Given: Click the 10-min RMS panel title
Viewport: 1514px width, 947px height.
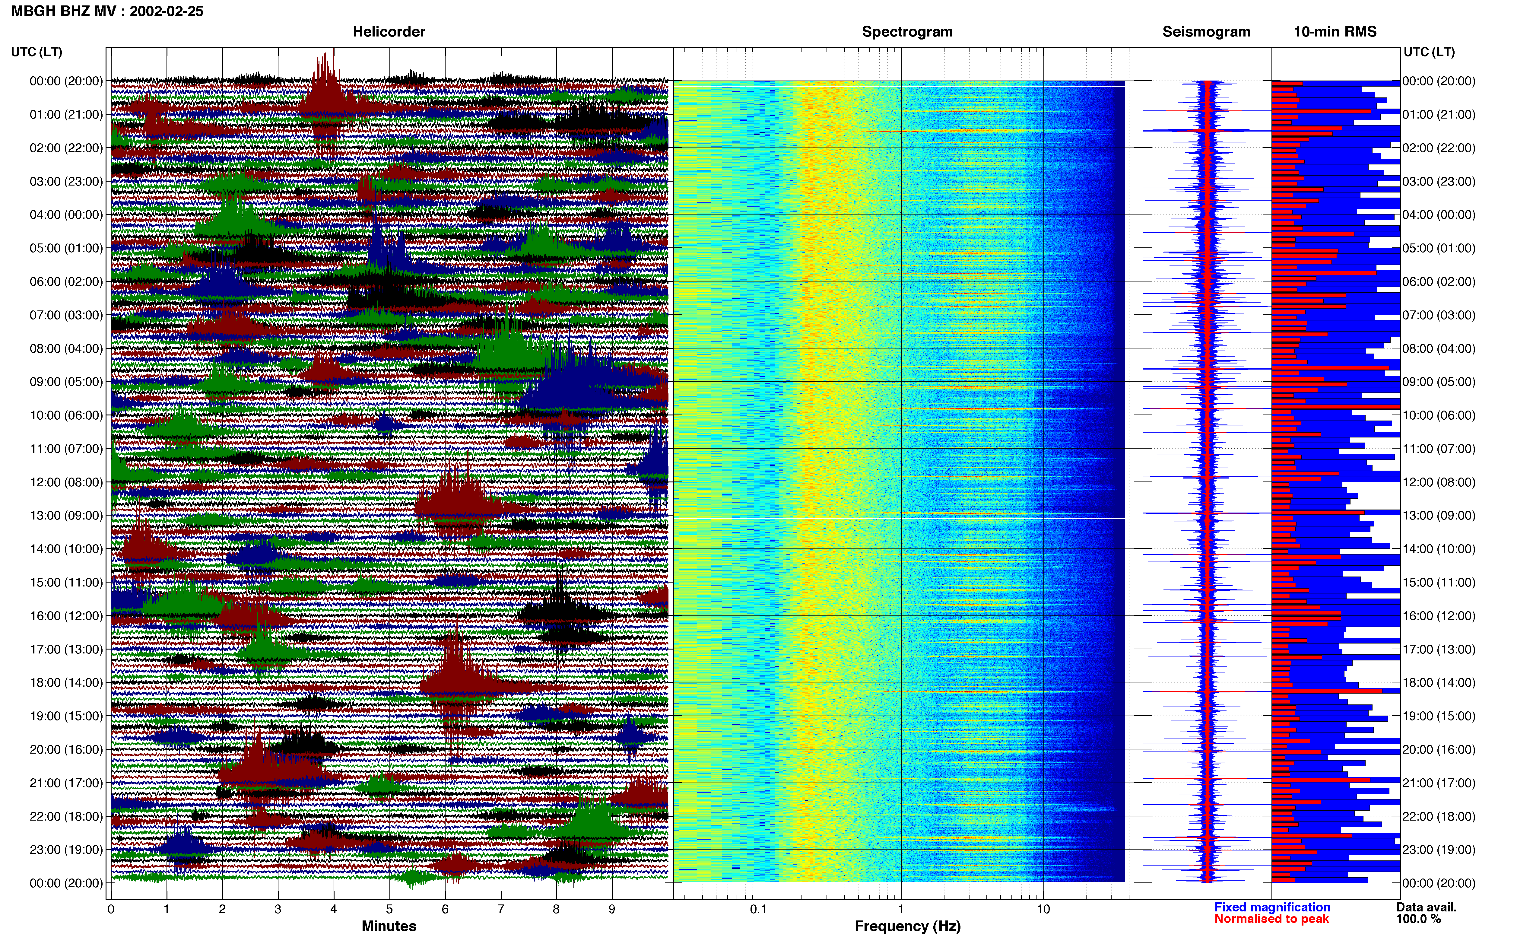Looking at the screenshot, I should tap(1335, 32).
